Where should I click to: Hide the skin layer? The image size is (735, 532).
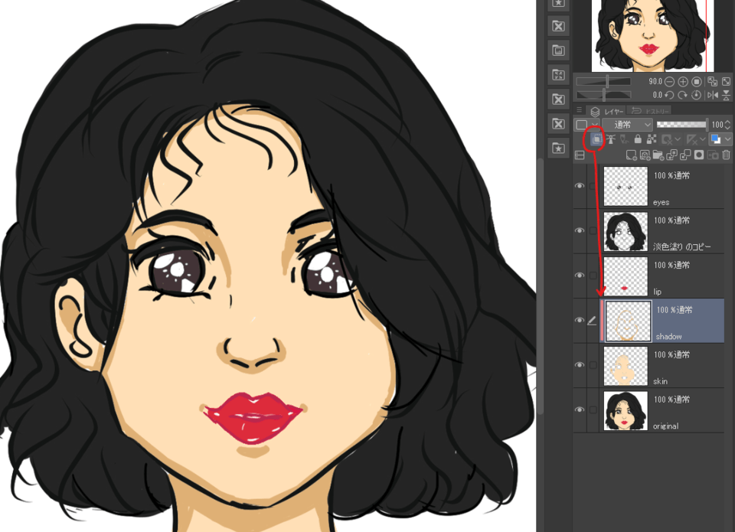[x=580, y=365]
